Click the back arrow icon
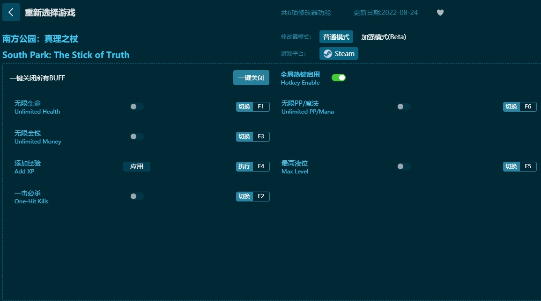 [x=11, y=13]
